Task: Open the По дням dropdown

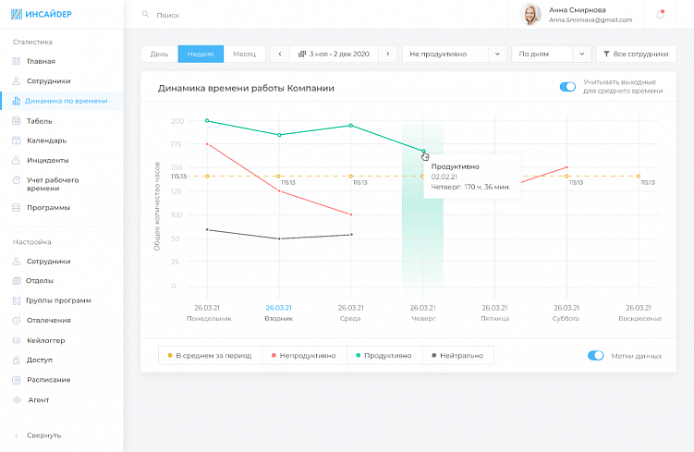Action: (x=551, y=54)
